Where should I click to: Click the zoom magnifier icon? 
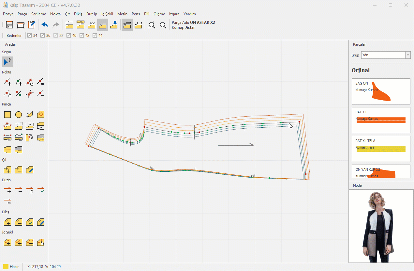(x=163, y=25)
